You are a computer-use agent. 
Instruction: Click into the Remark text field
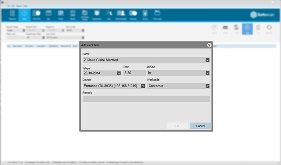(146, 99)
